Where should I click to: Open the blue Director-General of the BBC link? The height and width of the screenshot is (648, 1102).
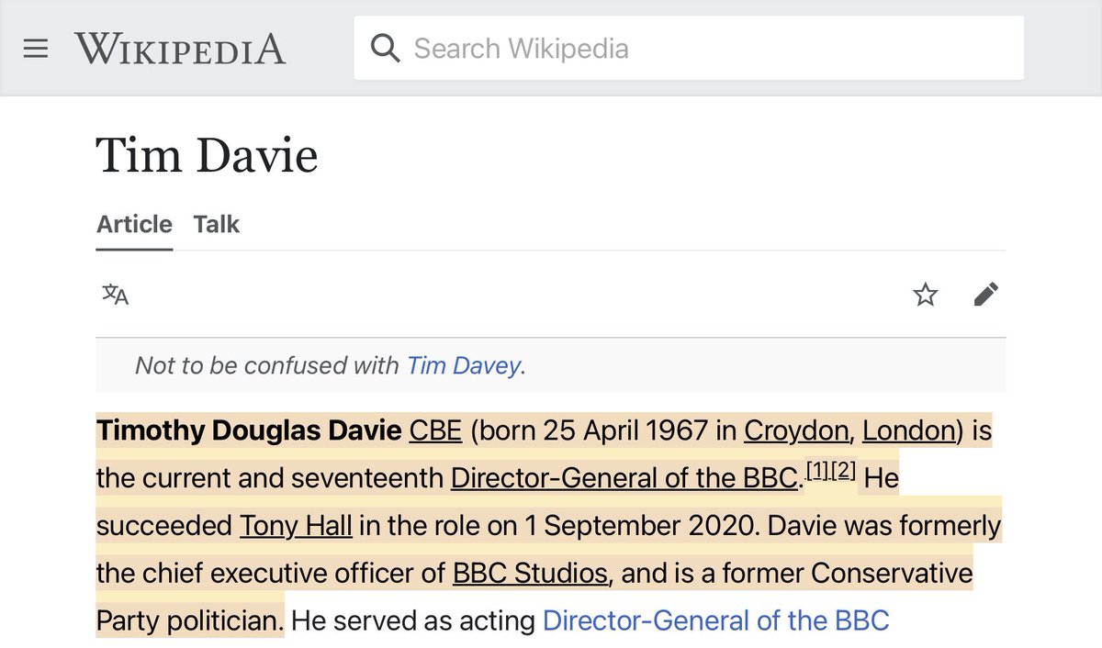716,620
